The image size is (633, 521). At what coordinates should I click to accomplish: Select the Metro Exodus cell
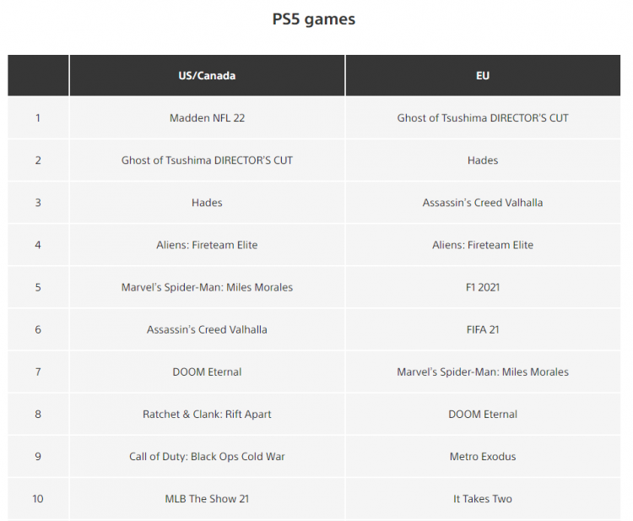pos(483,456)
